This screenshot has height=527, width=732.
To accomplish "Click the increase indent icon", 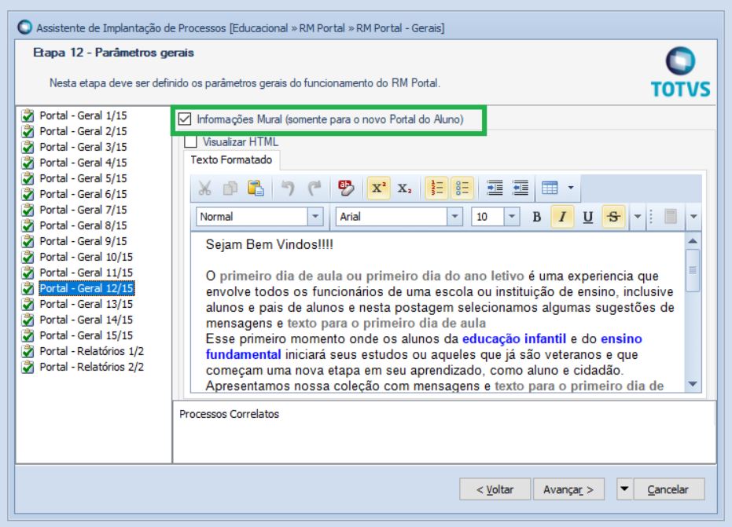I will (x=495, y=188).
